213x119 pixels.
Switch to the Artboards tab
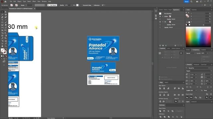(194, 102)
